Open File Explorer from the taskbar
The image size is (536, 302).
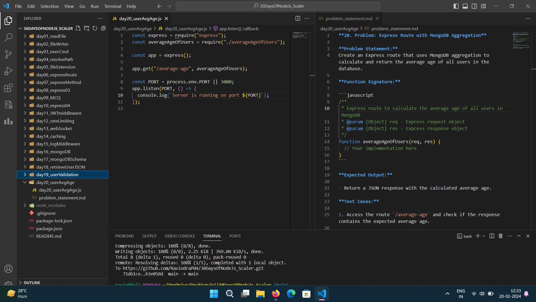(x=260, y=293)
